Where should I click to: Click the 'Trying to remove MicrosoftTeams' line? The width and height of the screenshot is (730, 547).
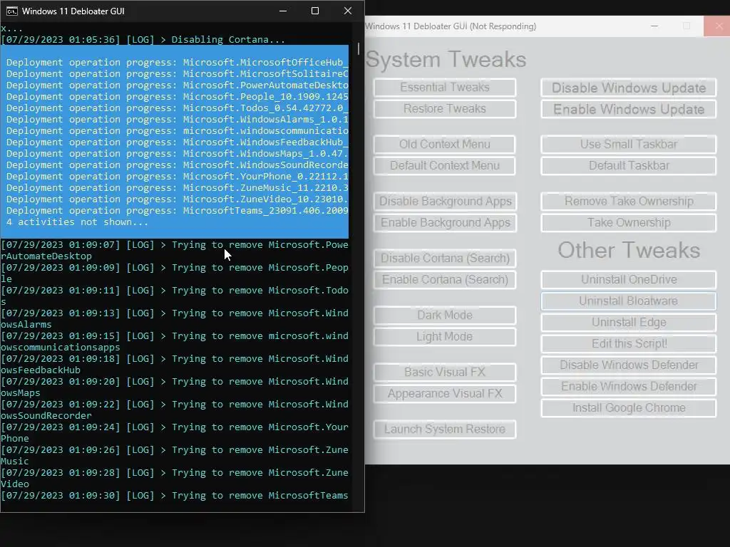click(x=175, y=496)
